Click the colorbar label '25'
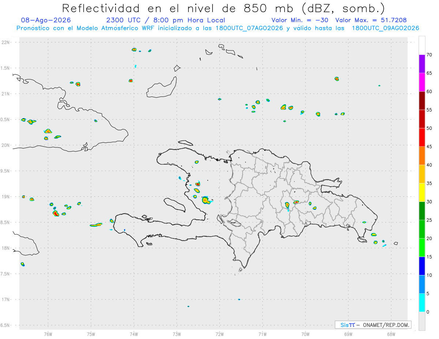Viewport: 439px width, 339px height. (x=429, y=220)
